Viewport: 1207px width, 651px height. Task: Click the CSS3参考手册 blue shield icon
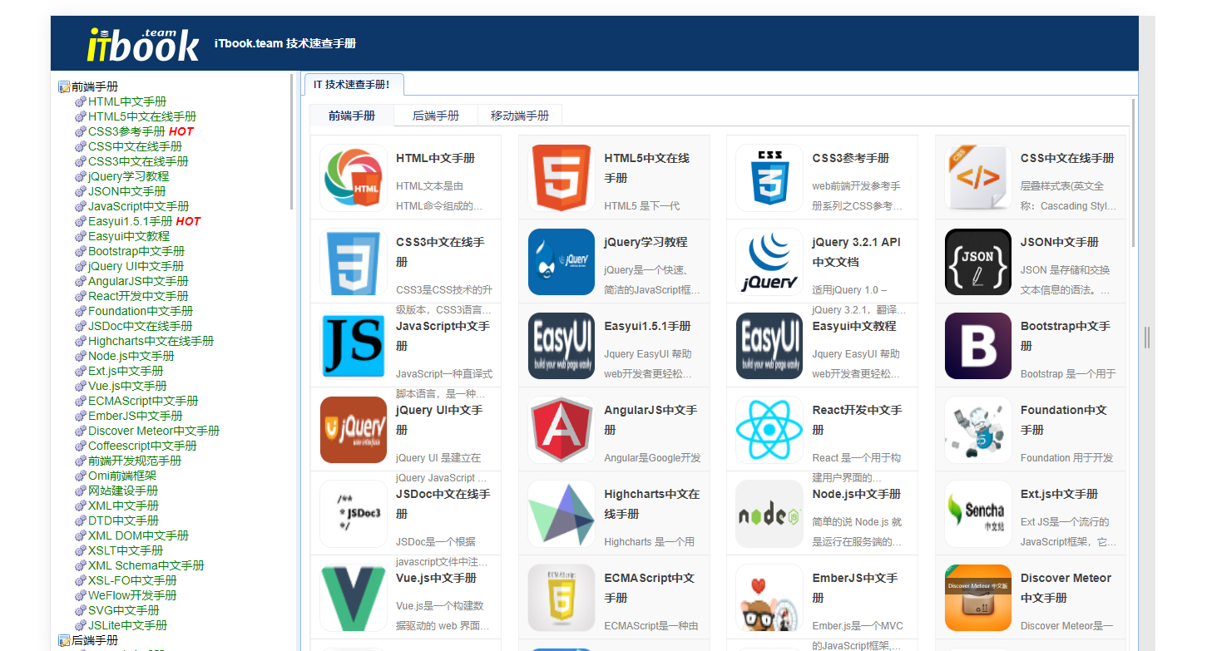click(769, 179)
